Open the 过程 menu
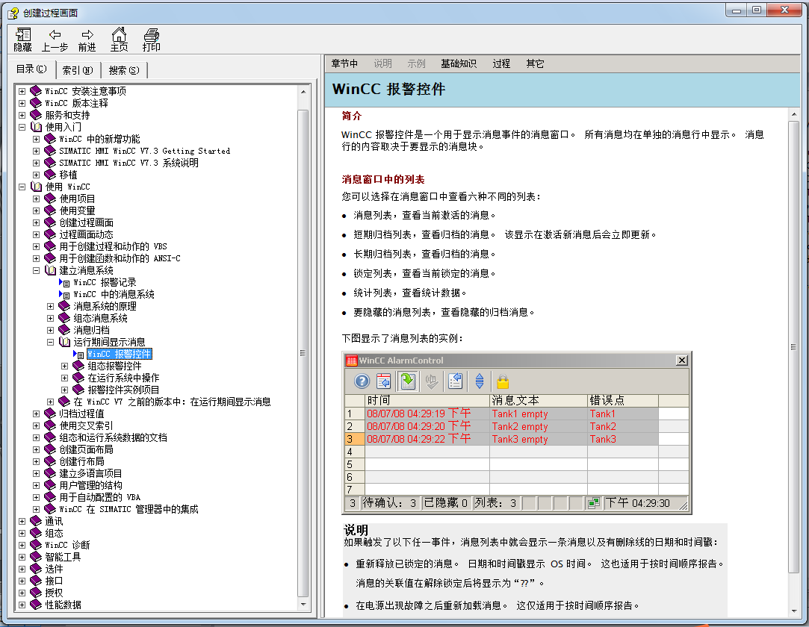 501,63
